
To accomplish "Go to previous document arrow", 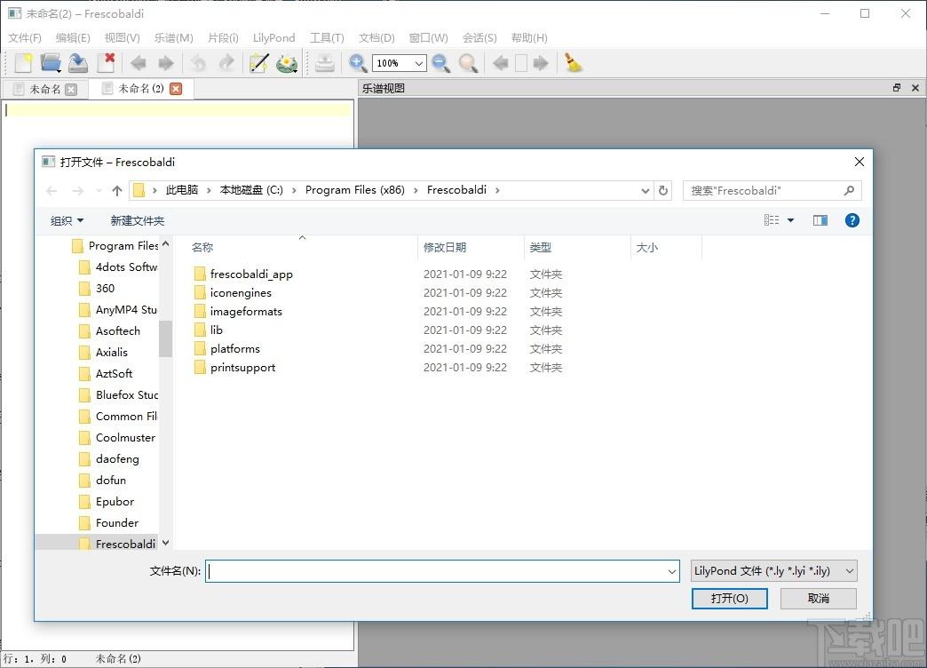I will pyautogui.click(x=139, y=63).
